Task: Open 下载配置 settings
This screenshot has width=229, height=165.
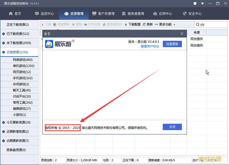Action: (133, 24)
